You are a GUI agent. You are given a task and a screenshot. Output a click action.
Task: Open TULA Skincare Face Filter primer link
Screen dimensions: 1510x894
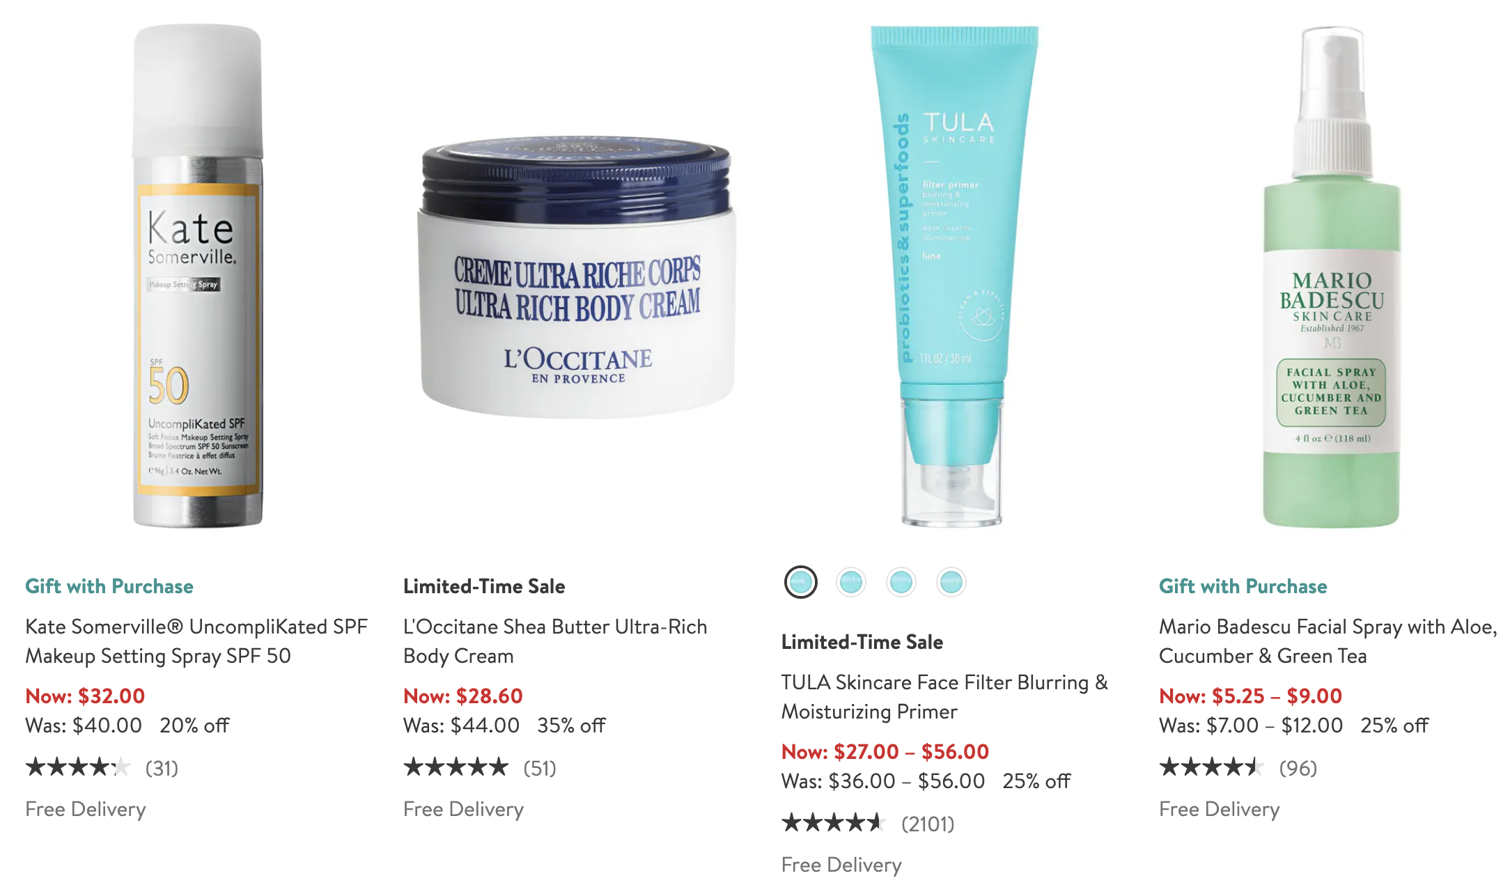pyautogui.click(x=944, y=697)
